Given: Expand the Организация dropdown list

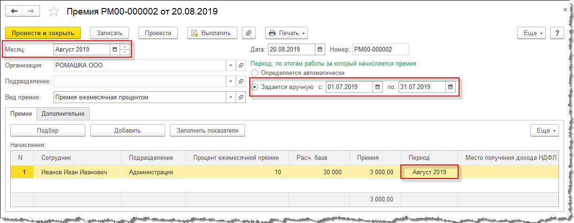Looking at the screenshot, I should (x=231, y=66).
